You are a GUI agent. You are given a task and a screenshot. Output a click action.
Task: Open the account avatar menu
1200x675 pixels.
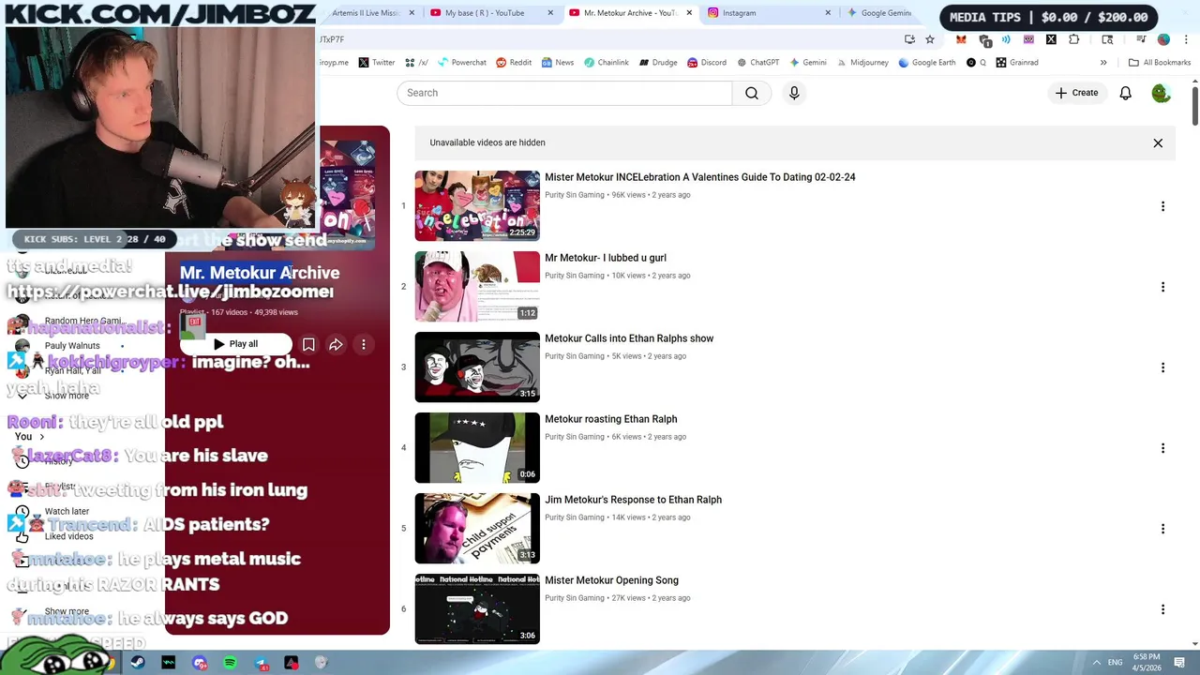tap(1161, 93)
